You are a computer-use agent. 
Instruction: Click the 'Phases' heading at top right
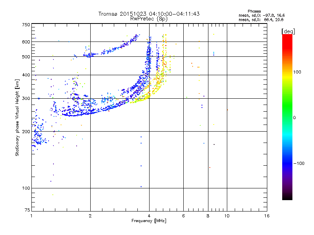coord(254,11)
